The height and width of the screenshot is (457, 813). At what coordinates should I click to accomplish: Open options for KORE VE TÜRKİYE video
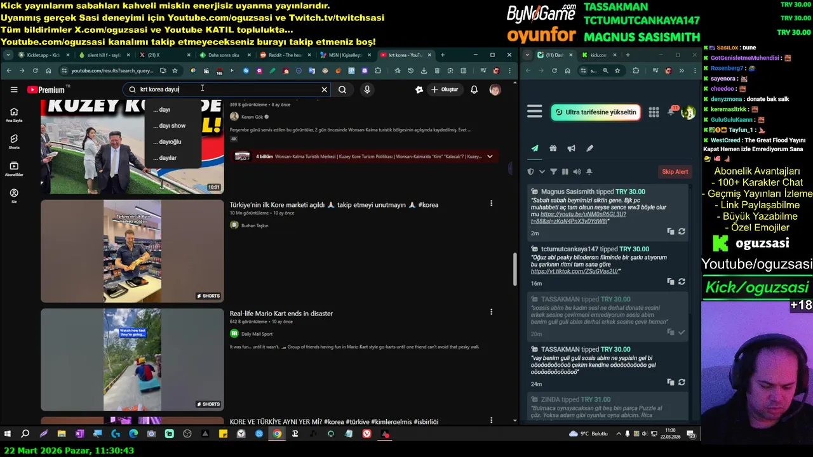coord(491,420)
